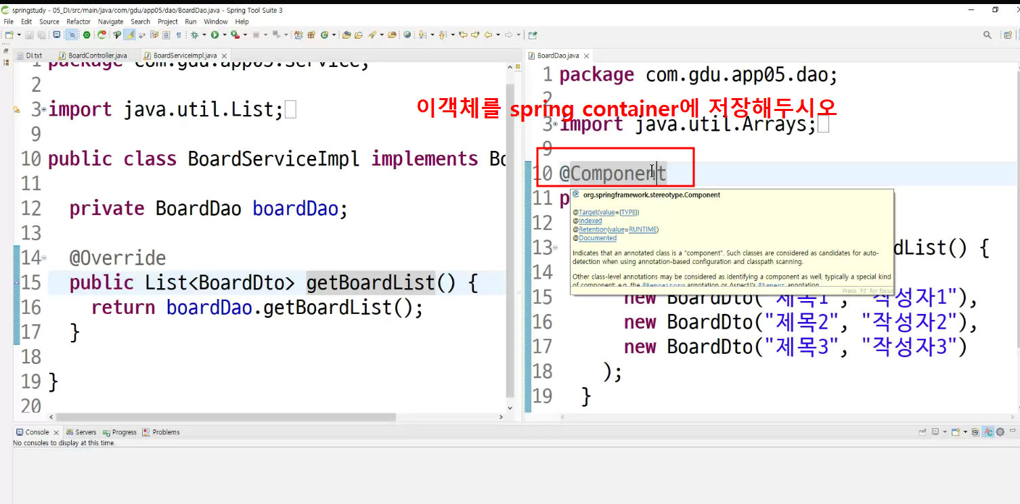This screenshot has height=504, width=1020.
Task: Close the BoardServiceImpl.java tab
Action: tap(223, 55)
